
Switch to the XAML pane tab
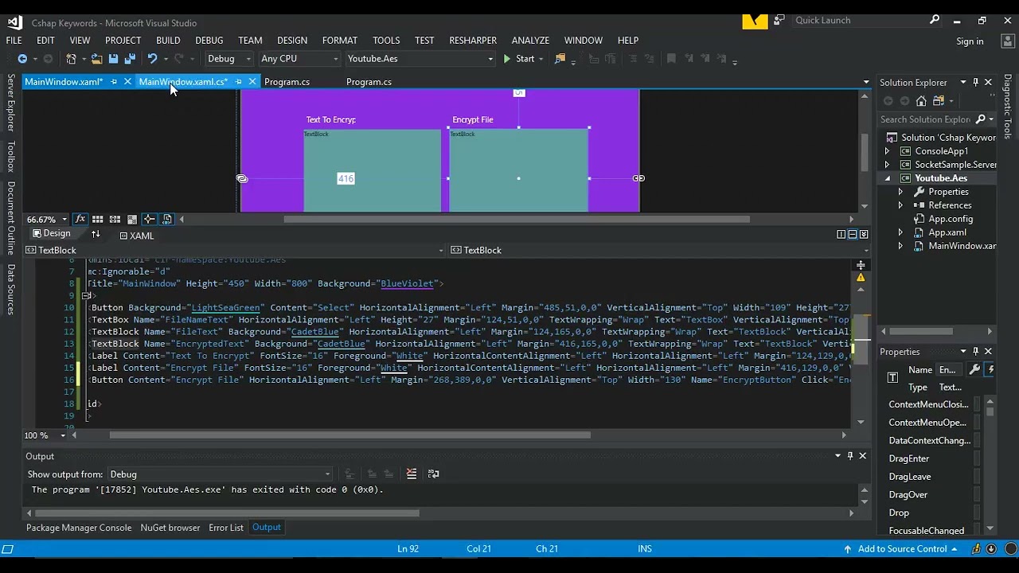pyautogui.click(x=136, y=236)
